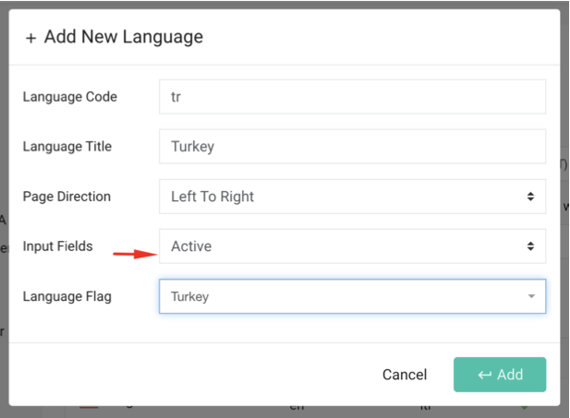Click the Add New Language heading
The width and height of the screenshot is (570, 418).
tap(123, 38)
